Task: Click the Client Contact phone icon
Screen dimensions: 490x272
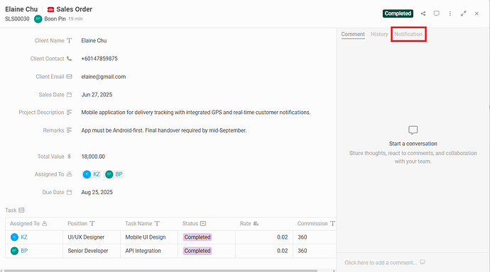Action: pyautogui.click(x=69, y=59)
